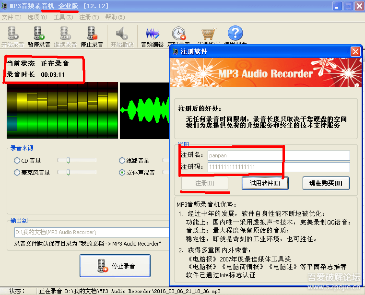Open the File (文件) menu

pyautogui.click(x=11, y=17)
